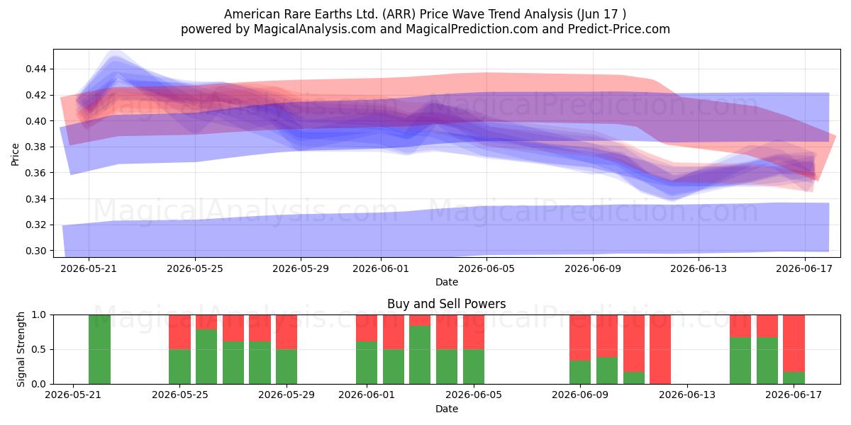851x425 pixels.
Task: Click the 2026-05-29 label on the price chart
Action: [301, 268]
